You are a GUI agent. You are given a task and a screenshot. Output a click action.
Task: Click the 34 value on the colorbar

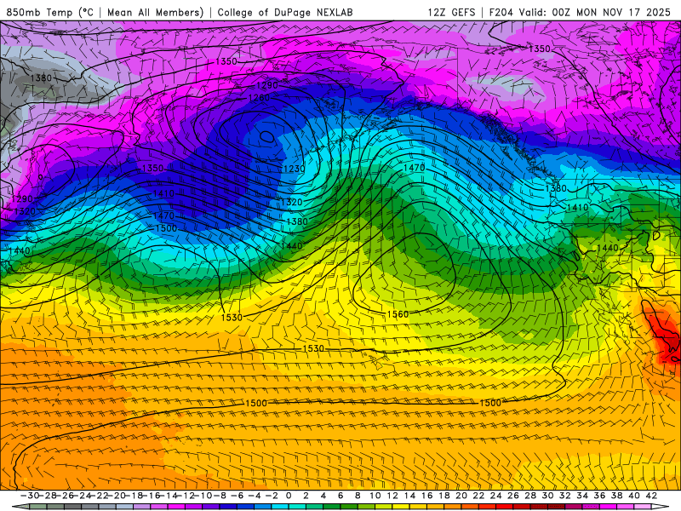[582, 496]
